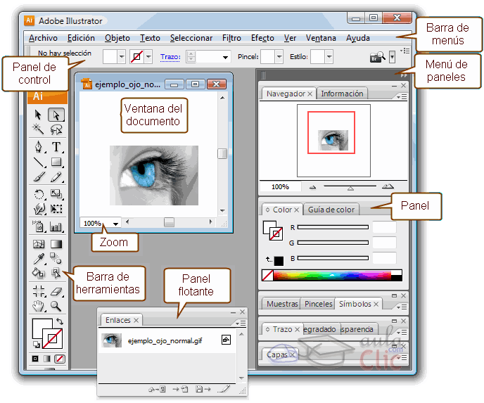Image resolution: width=484 pixels, height=403 pixels.
Task: Click zoom out mountain in Navegador
Action: click(312, 187)
